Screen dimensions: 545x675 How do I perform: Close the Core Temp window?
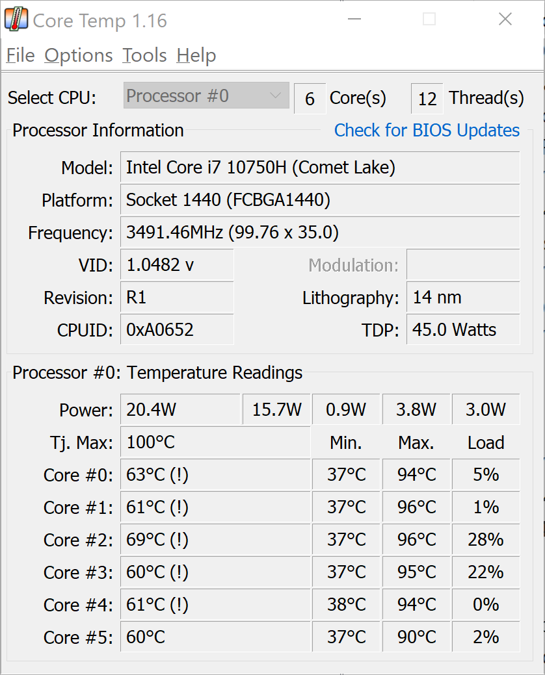(505, 19)
